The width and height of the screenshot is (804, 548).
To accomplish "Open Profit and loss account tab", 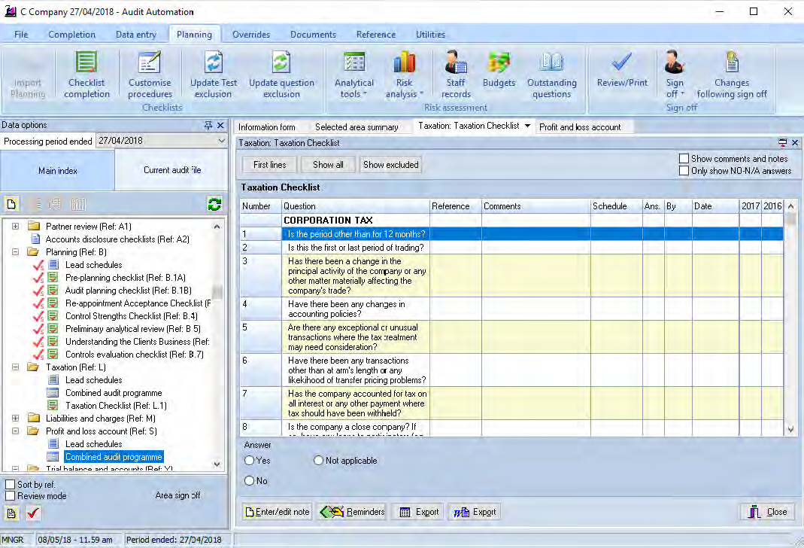I will pos(579,127).
